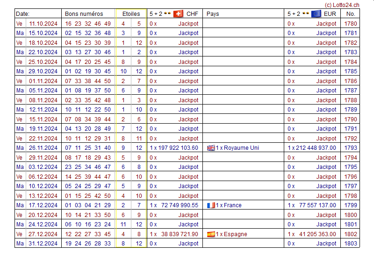Click the 1 x Espagne winner entry
Image resolution: width=374 pixels, height=280 pixels.
231,234
